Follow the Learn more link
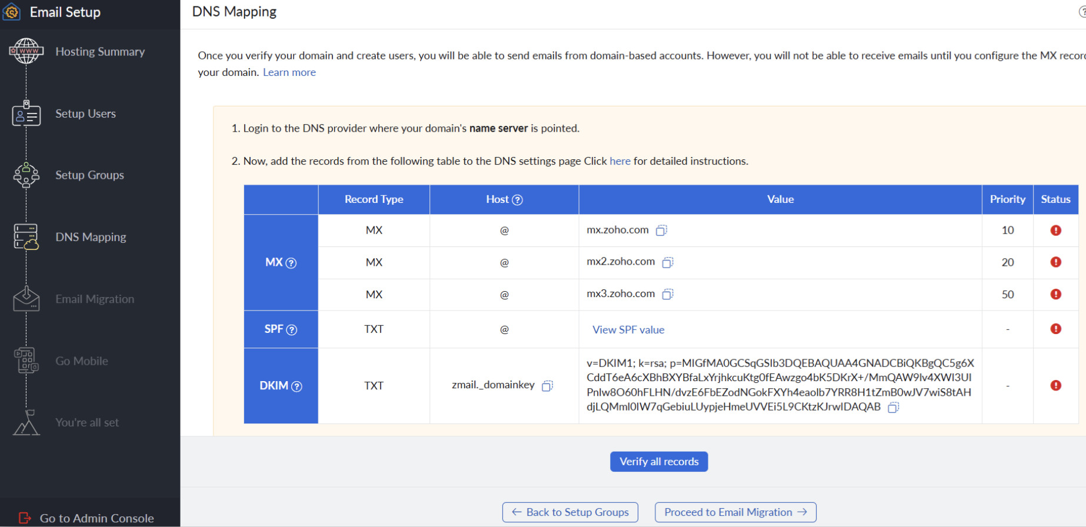The image size is (1086, 527). click(x=289, y=72)
